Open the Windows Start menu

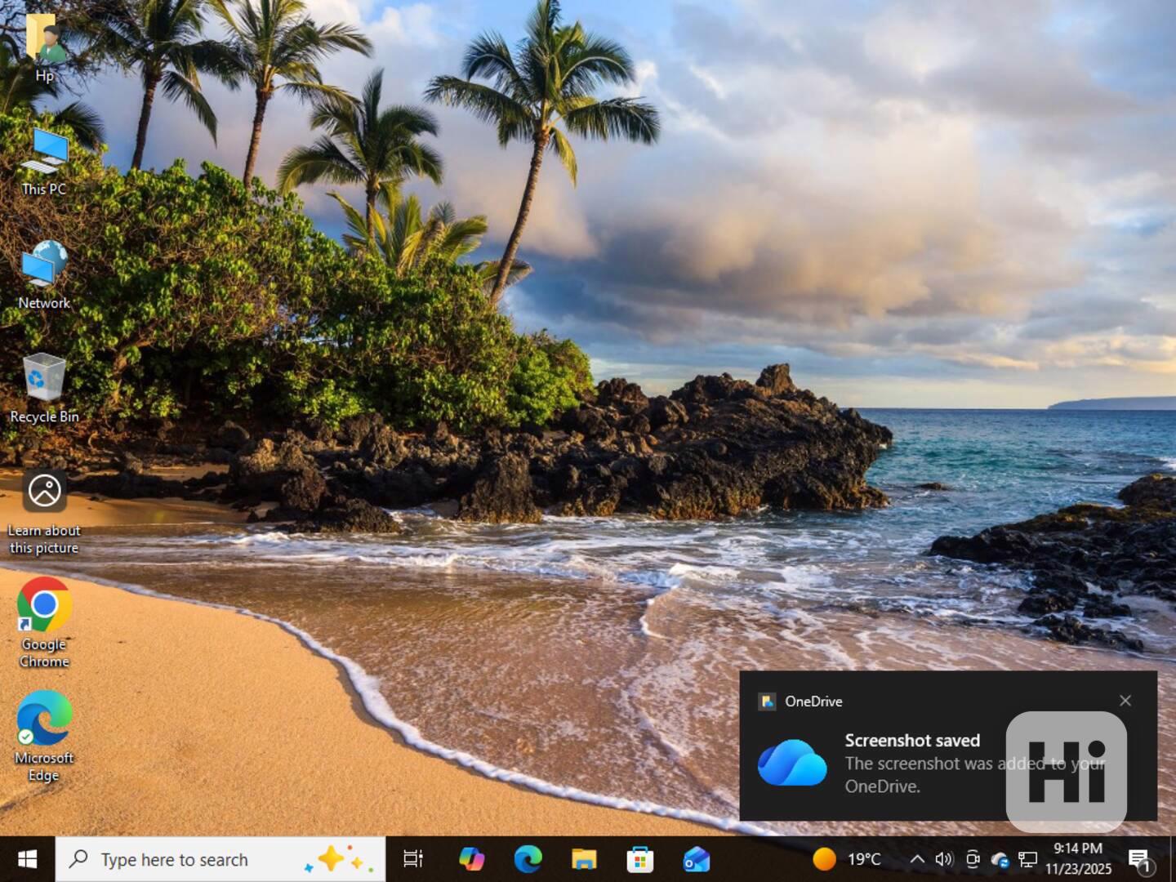pos(27,859)
